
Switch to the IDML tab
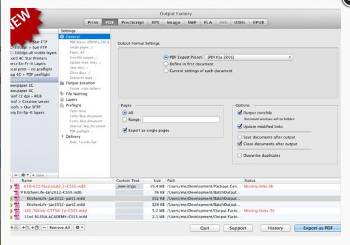[x=240, y=22]
